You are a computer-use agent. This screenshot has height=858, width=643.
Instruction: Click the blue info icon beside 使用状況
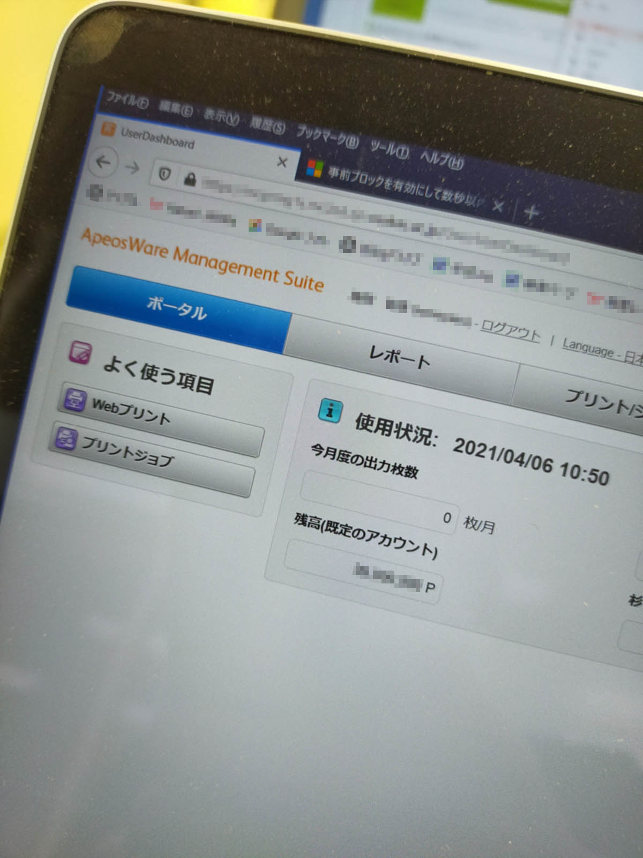(x=331, y=410)
